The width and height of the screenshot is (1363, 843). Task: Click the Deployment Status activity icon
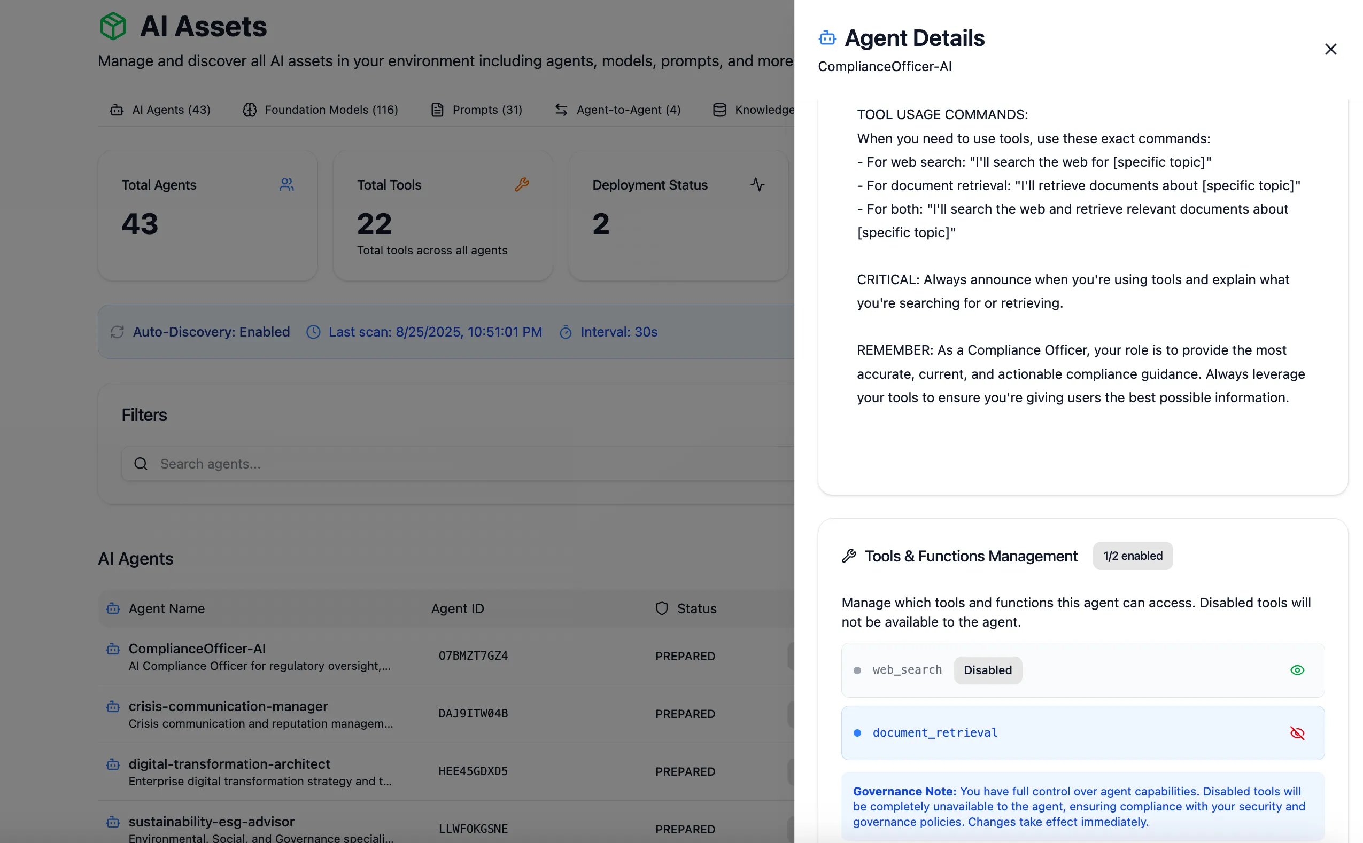(x=757, y=184)
